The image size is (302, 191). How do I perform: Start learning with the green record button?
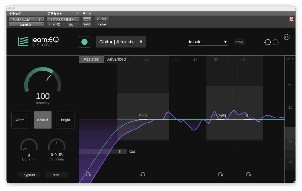pos(84,42)
